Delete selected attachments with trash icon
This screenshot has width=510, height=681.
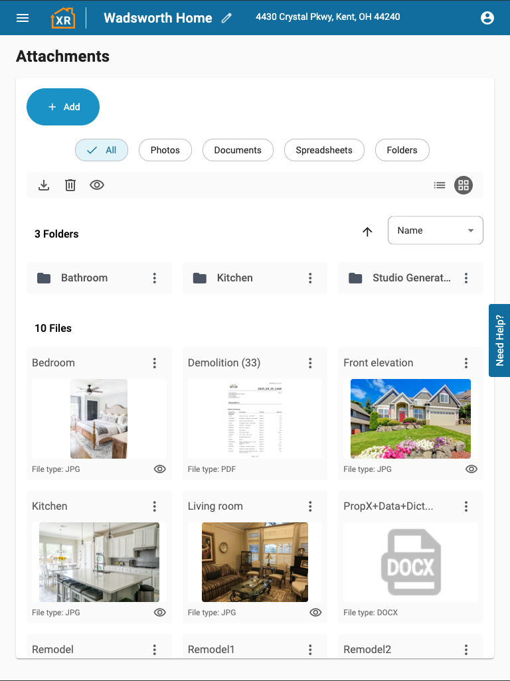70,185
